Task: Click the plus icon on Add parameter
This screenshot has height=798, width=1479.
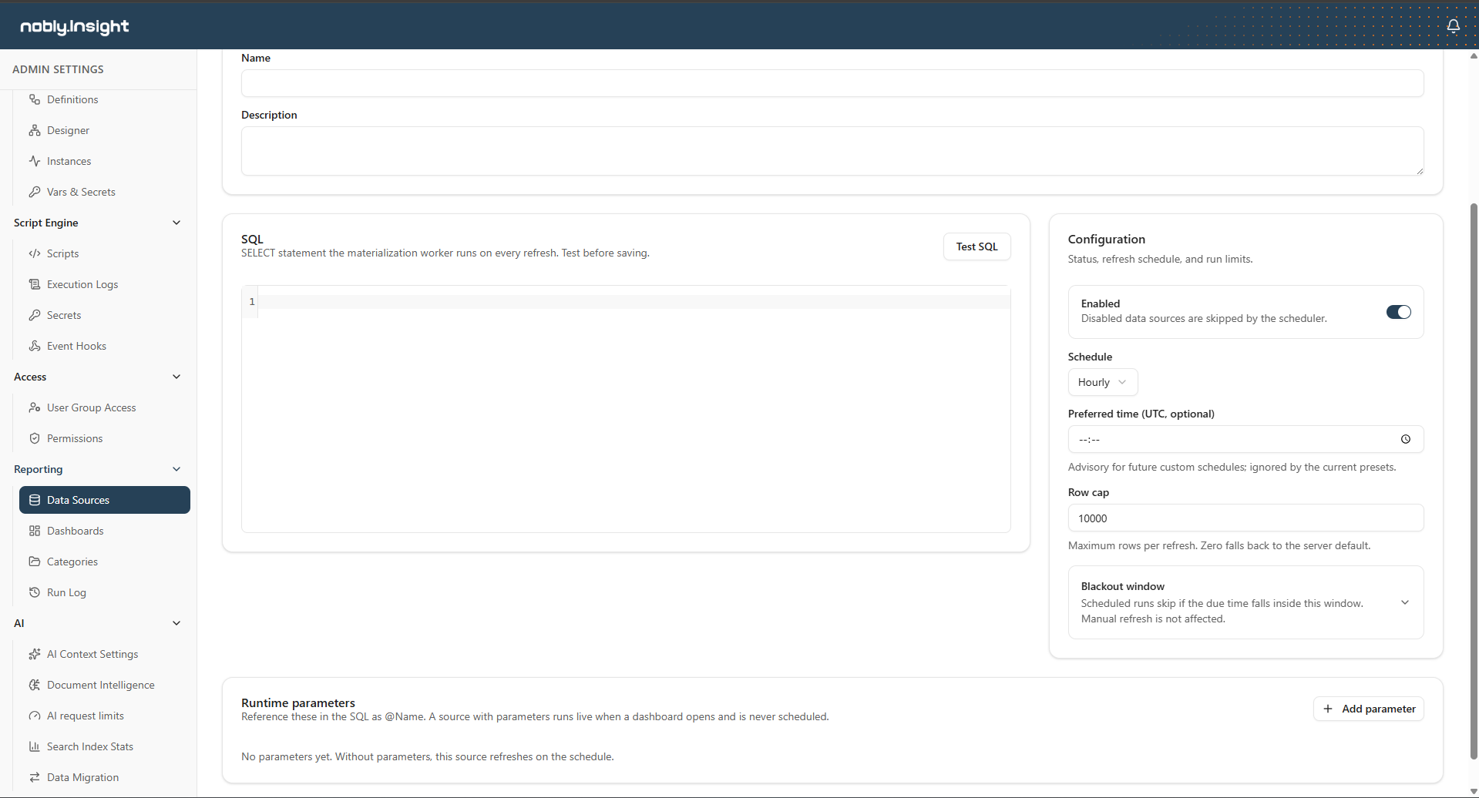Action: (x=1328, y=709)
